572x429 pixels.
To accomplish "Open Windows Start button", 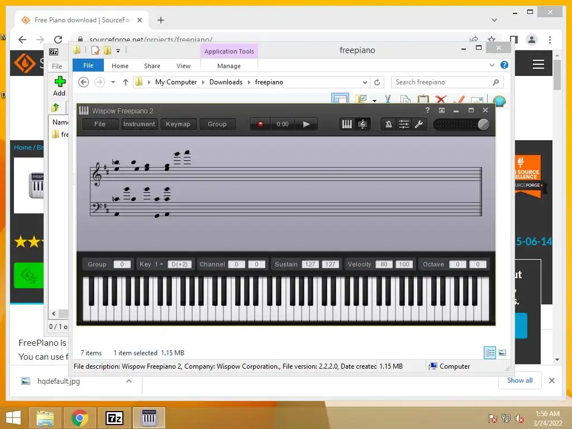I will coord(13,418).
